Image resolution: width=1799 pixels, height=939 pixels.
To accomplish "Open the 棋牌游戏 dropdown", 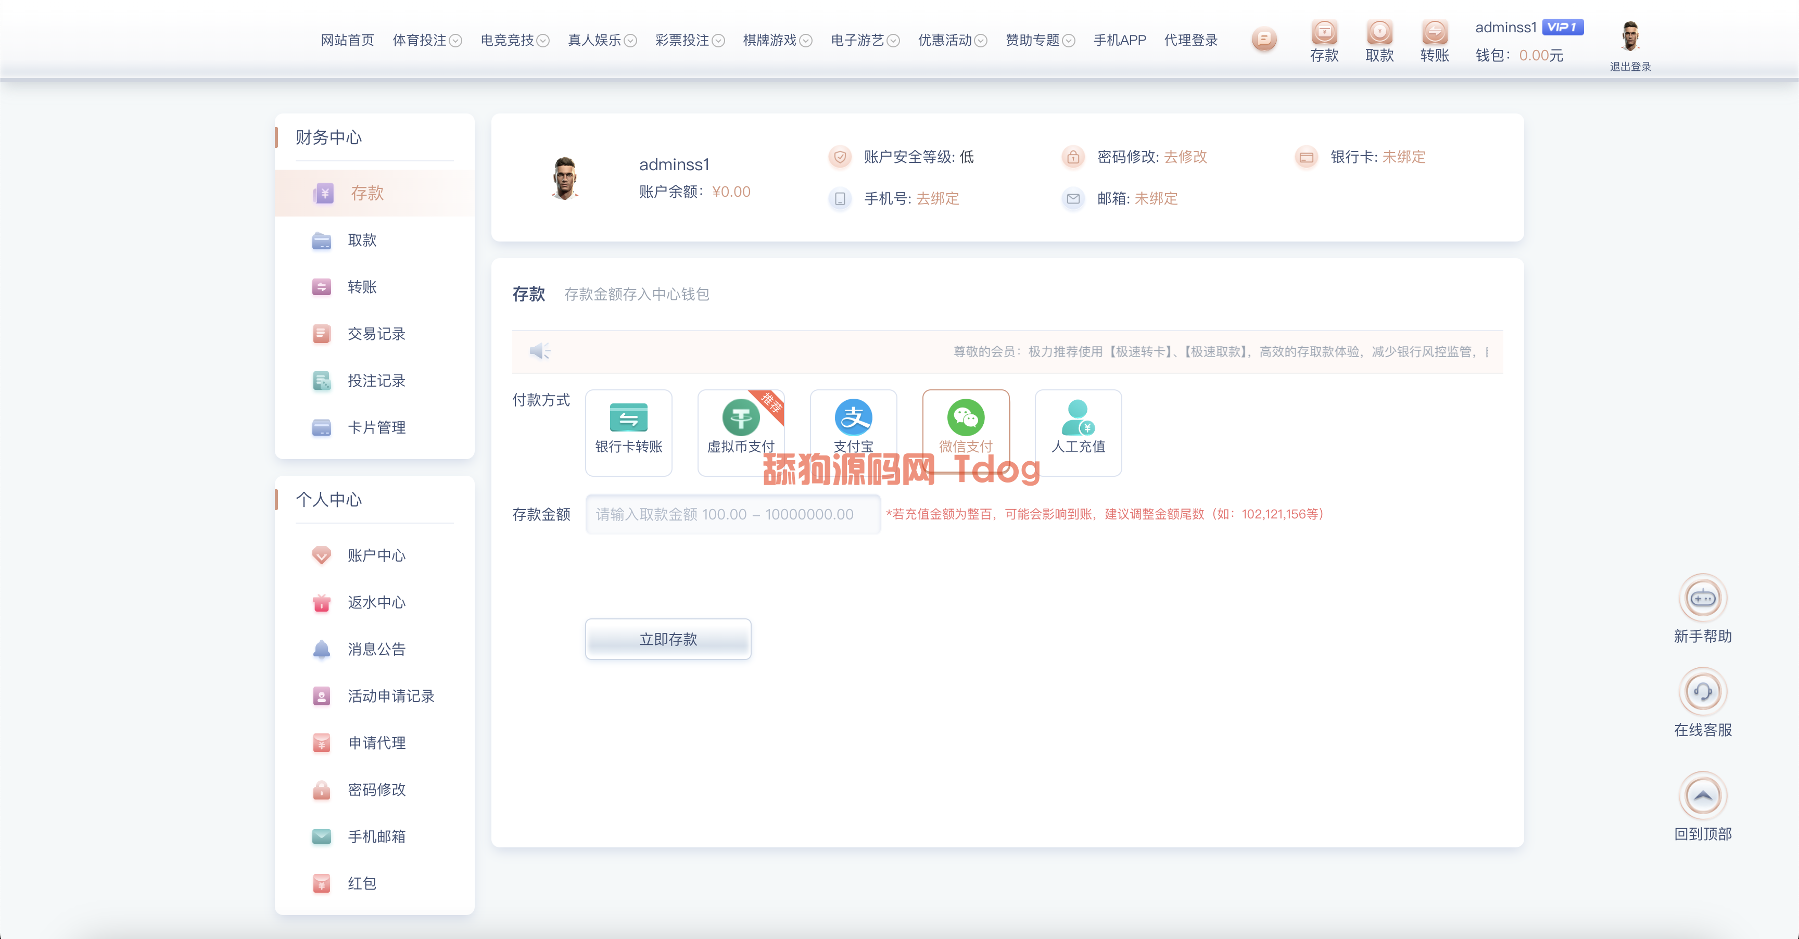I will pyautogui.click(x=776, y=40).
